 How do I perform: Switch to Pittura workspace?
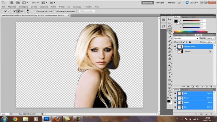tap(171, 3)
